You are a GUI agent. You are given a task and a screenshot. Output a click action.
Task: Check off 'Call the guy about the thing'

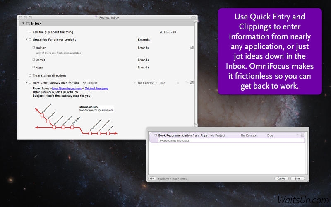(x=30, y=32)
